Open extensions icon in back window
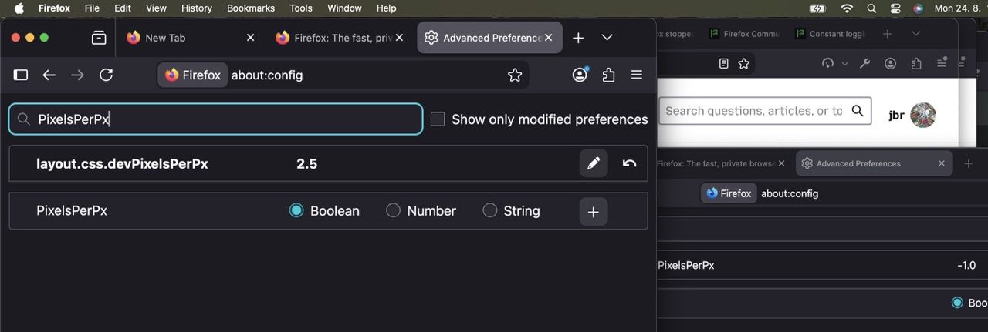 [x=916, y=63]
